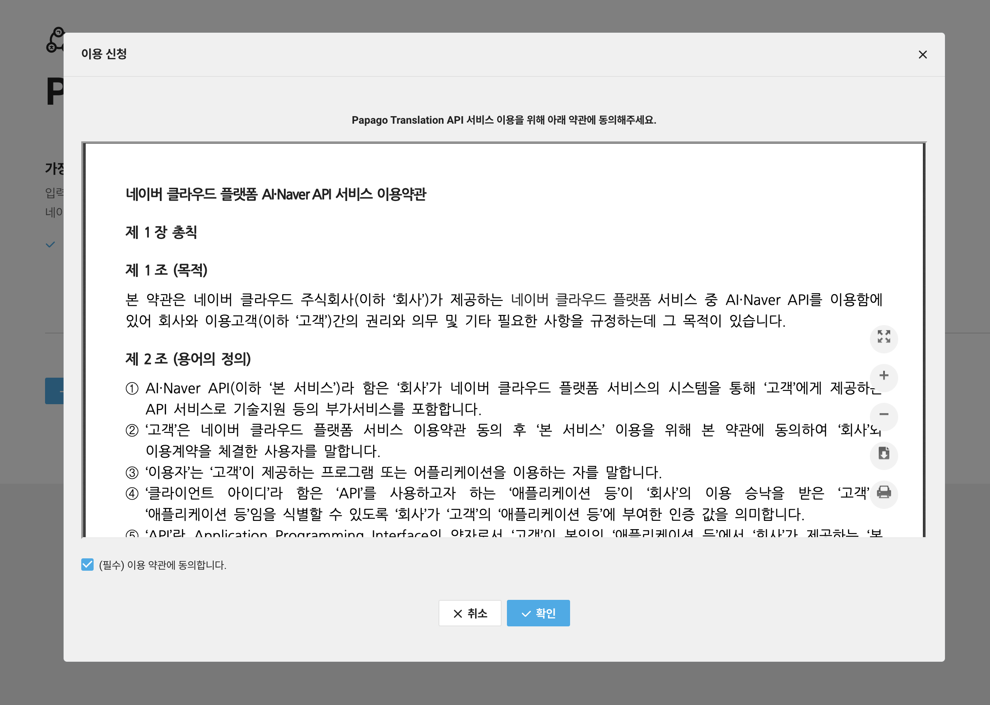Click the 이용 신청 dialog title
Image resolution: width=990 pixels, height=705 pixels.
(x=104, y=54)
